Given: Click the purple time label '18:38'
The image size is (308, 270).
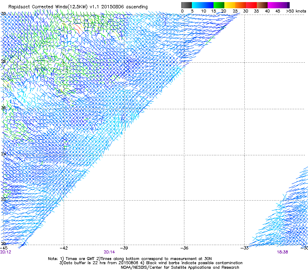Looking at the screenshot, I should tap(283, 252).
